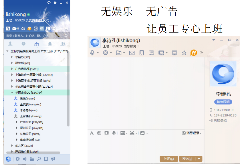Click the vertical scrollbar of contact list
240x165 pixels.
[x=68, y=88]
